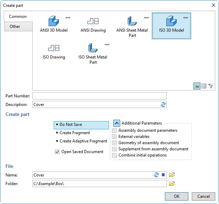The image size is (219, 204).
Task: Switch templates to table grid view
Action: pyautogui.click(x=204, y=86)
